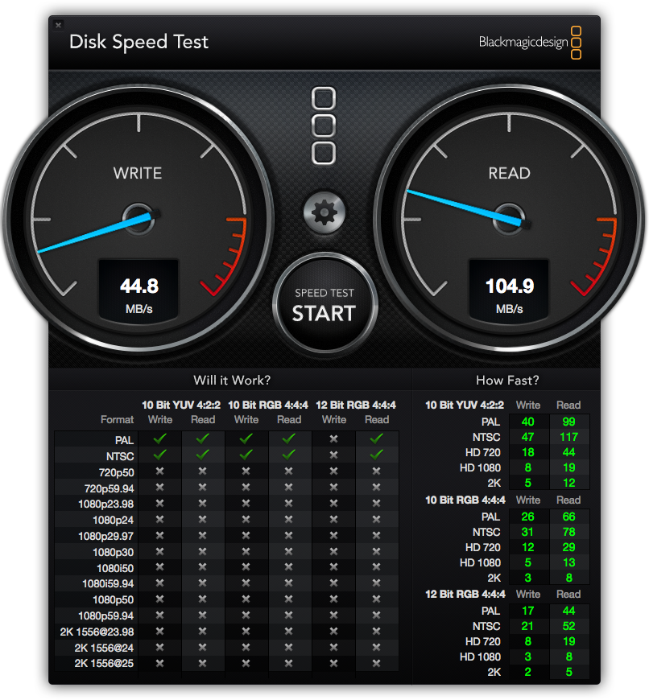
Task: Click the Format column header
Action: 117,420
